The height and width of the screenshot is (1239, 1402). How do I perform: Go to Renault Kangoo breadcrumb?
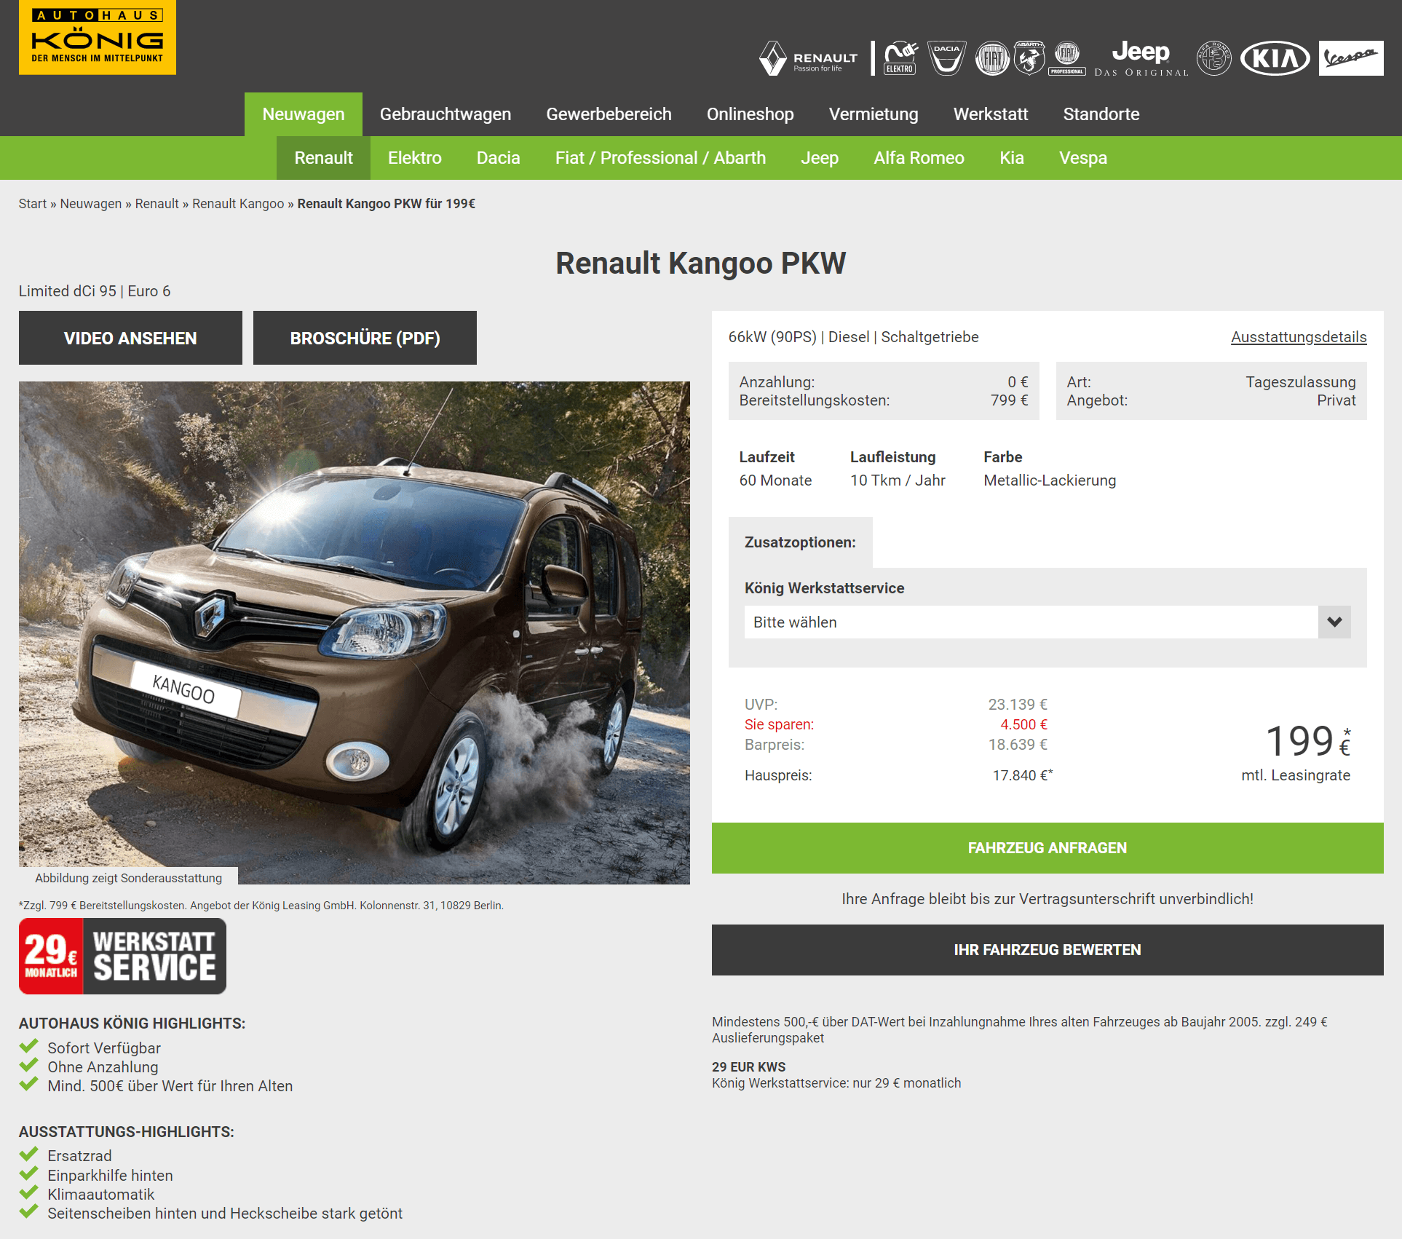pos(238,204)
